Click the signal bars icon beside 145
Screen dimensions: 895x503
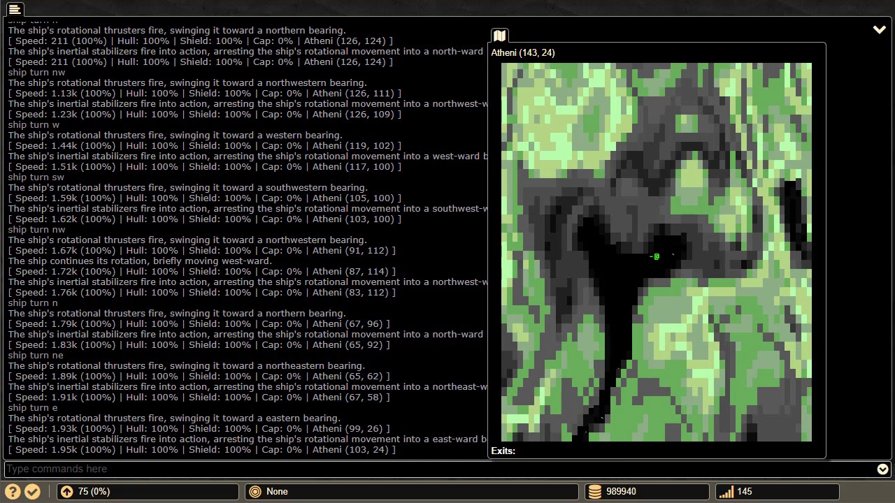(726, 492)
